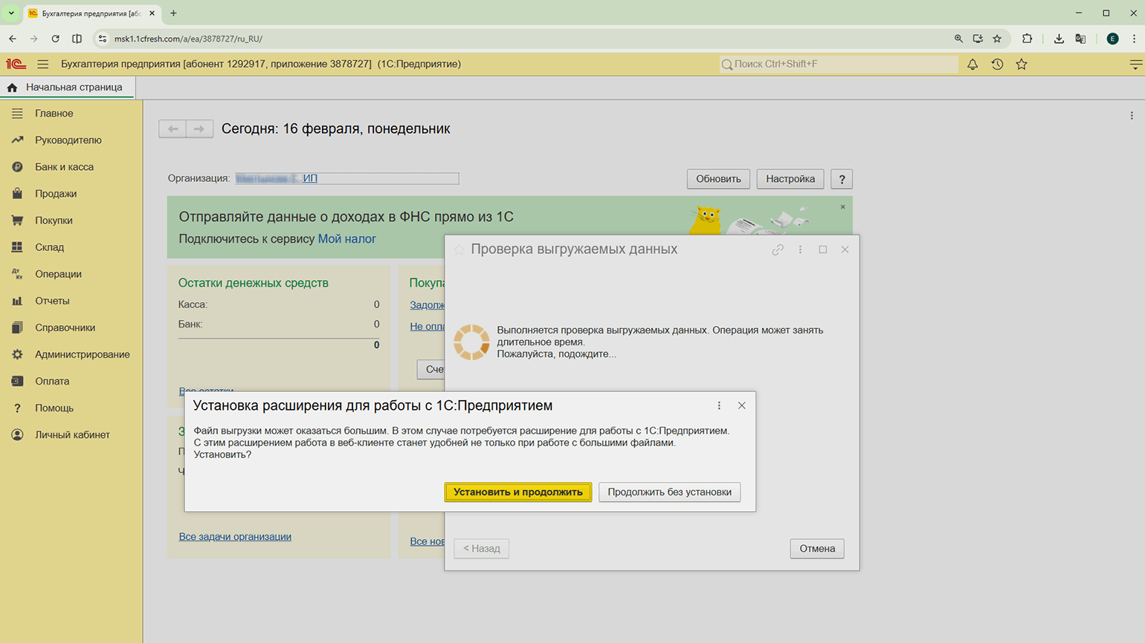Open the 1C hamburger main menu
Image resolution: width=1145 pixels, height=643 pixels.
click(x=43, y=65)
